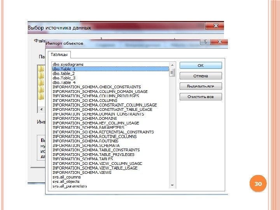This screenshot has width=280, height=210.
Task: Select INFORMATION_SCHEMA.COLUMNS
Action: [110, 101]
